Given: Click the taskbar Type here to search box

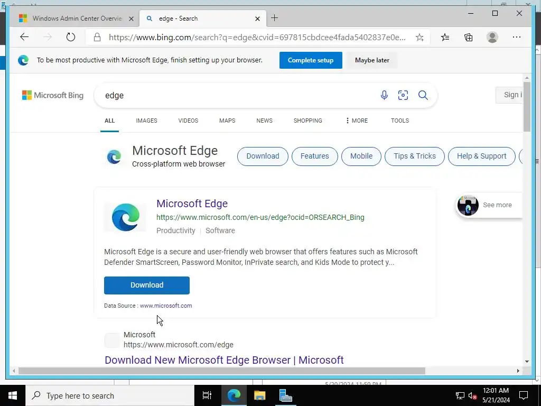Looking at the screenshot, I should pyautogui.click(x=110, y=395).
